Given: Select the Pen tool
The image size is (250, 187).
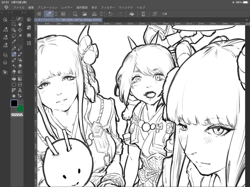Looking at the screenshot, I should click(14, 48).
